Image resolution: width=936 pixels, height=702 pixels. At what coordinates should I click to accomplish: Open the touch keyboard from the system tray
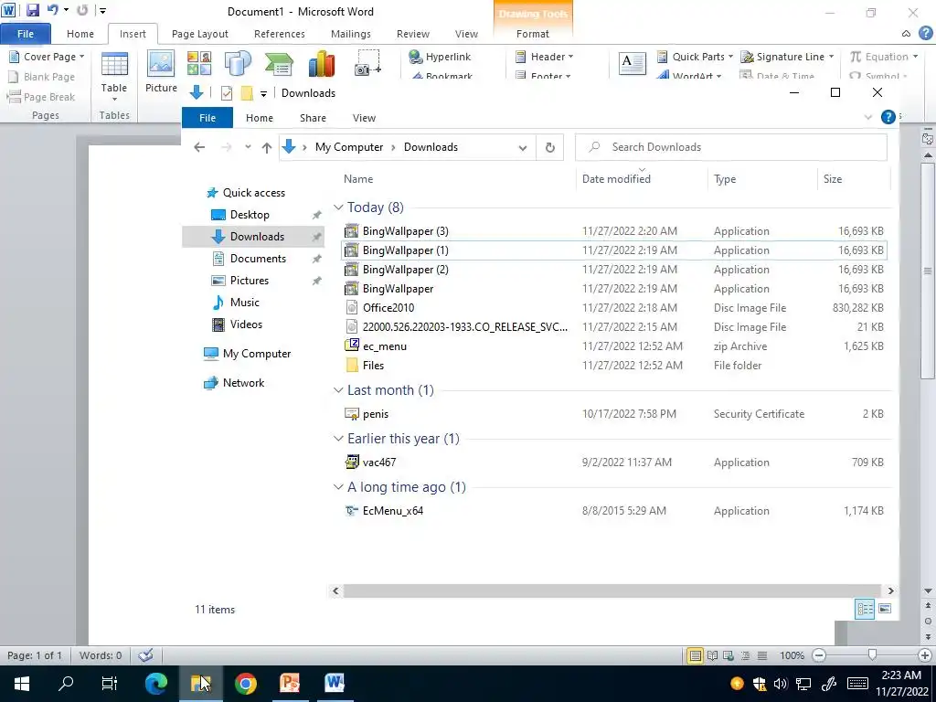point(857,684)
